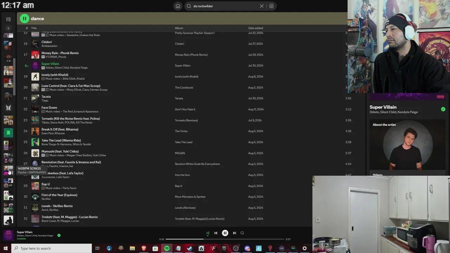Click Tornado (Kill the Noise Remix) title
The image size is (450, 253).
(71, 118)
